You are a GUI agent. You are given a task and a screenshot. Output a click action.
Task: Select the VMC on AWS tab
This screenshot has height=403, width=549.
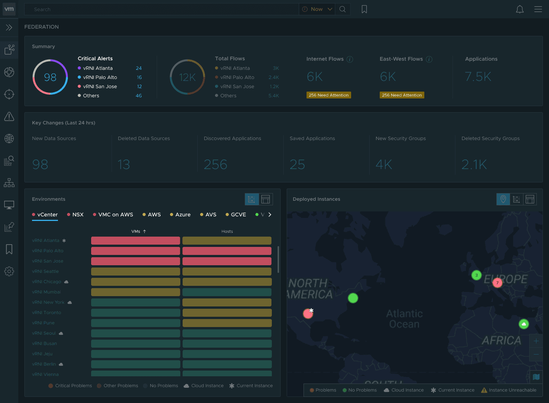pos(113,215)
